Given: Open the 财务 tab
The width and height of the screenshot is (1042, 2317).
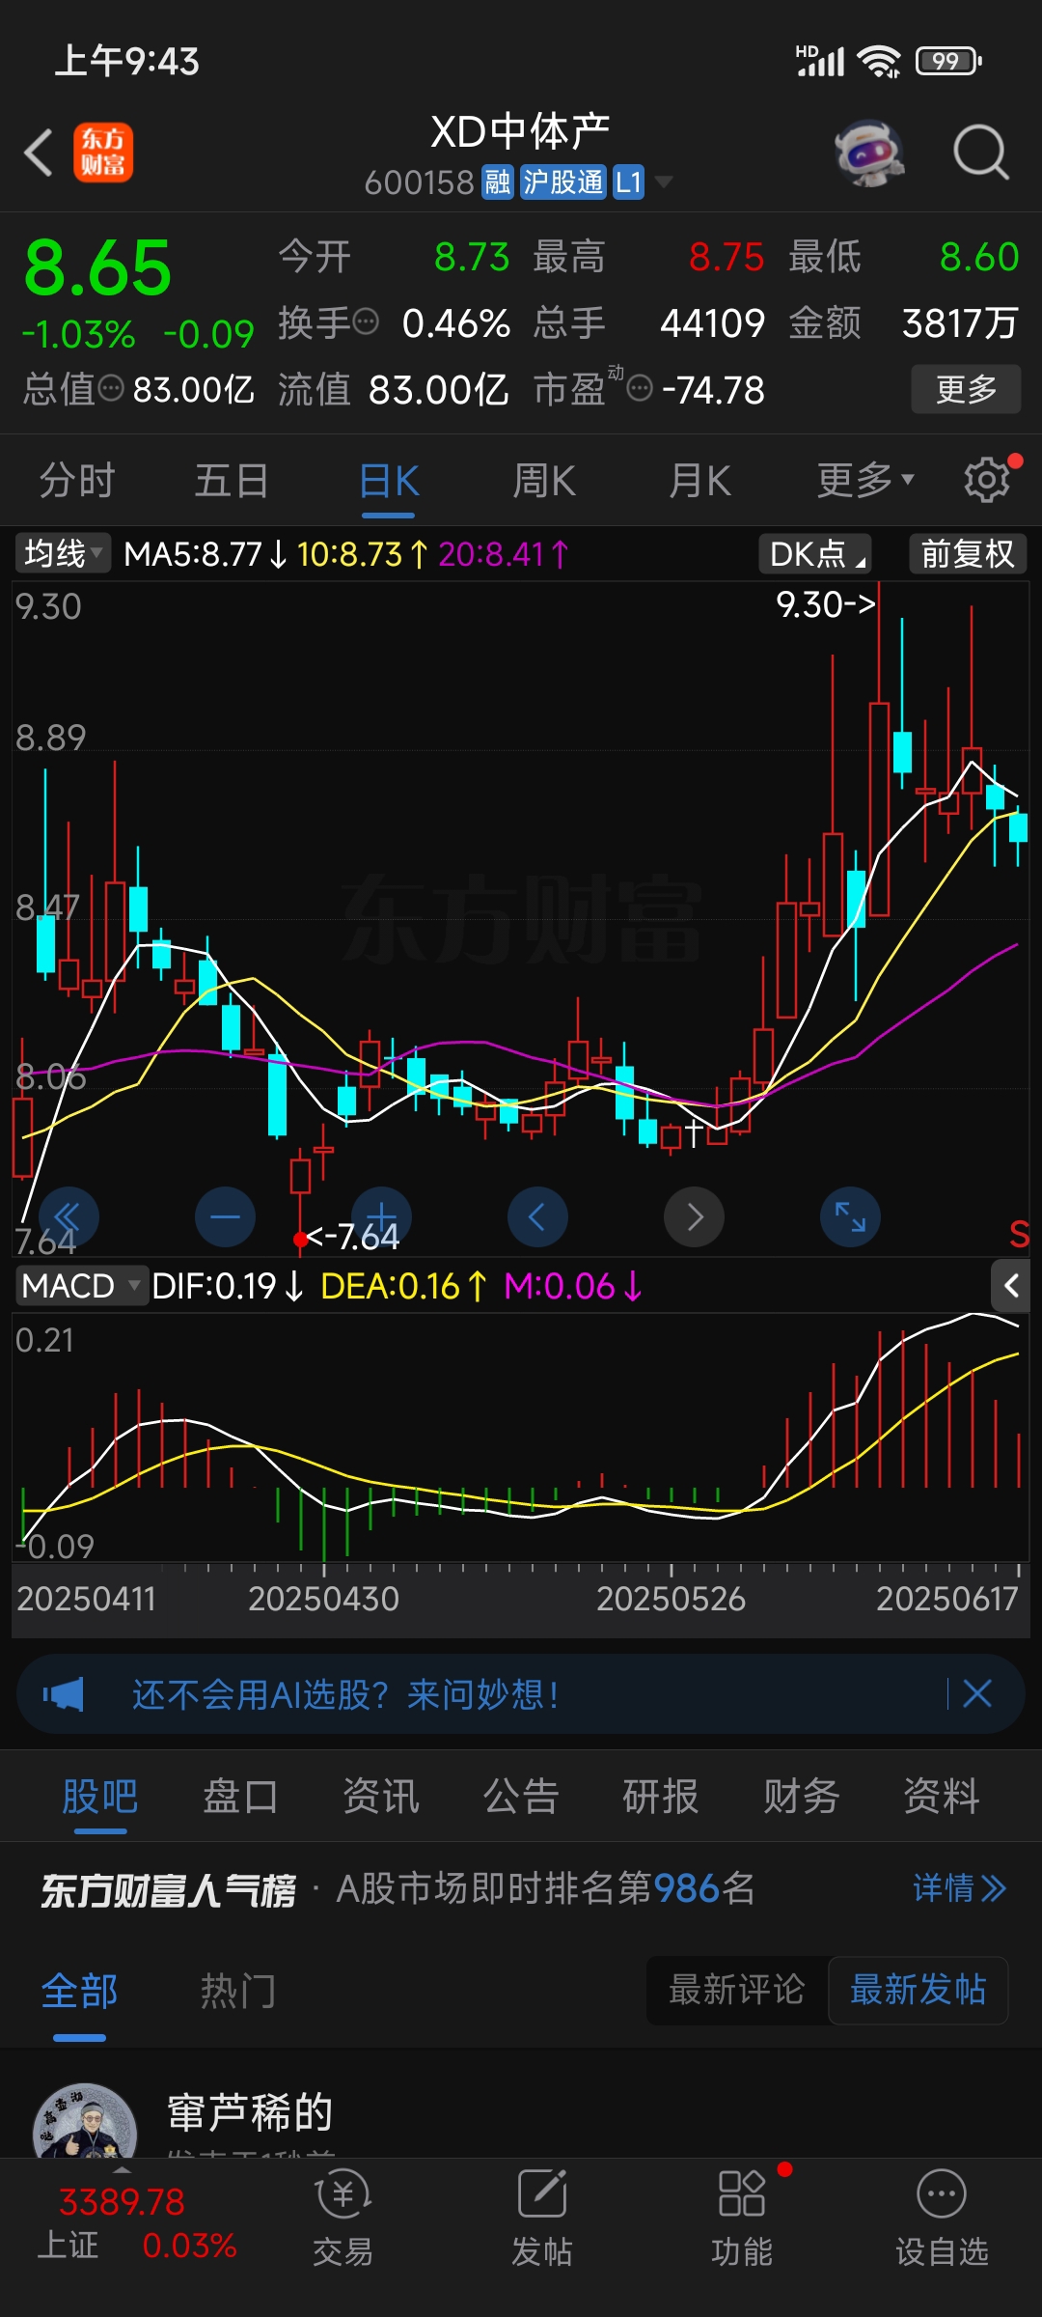Looking at the screenshot, I should [802, 1797].
